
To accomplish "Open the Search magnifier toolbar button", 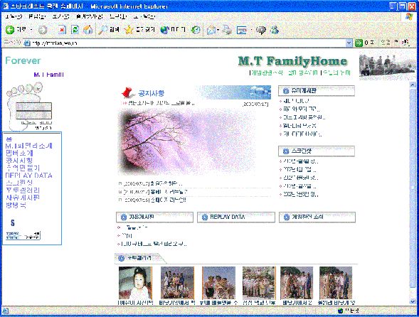I will (109, 30).
